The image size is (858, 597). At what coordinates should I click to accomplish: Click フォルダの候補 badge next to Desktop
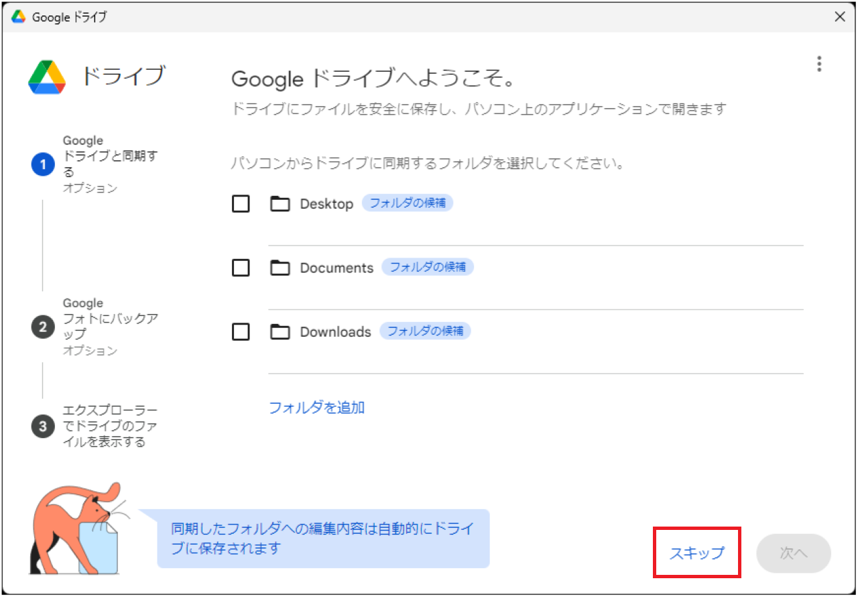pyautogui.click(x=408, y=203)
